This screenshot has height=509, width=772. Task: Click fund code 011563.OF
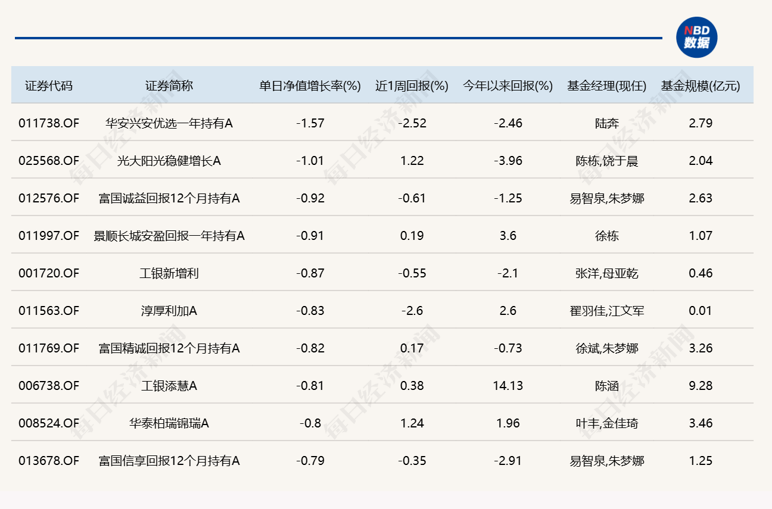point(49,311)
